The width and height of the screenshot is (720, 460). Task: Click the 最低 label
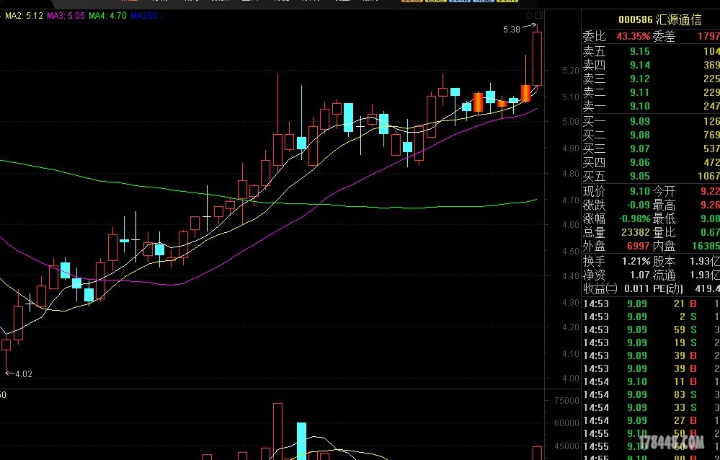(x=664, y=218)
